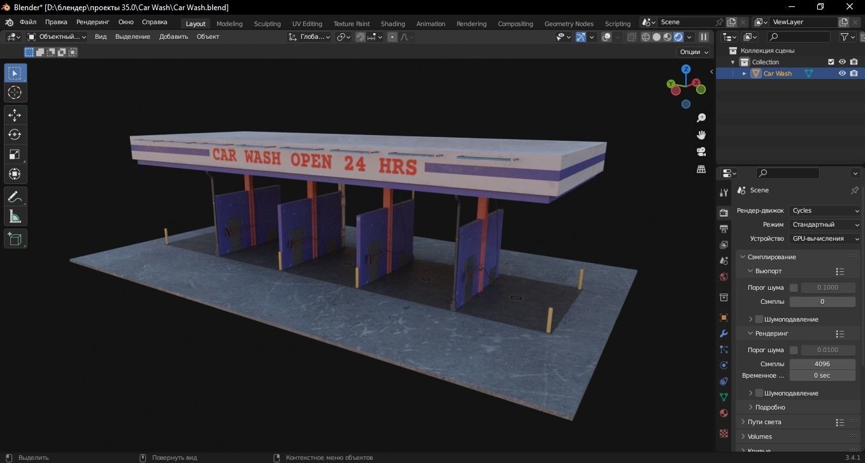Open the Tool properties tab
The width and height of the screenshot is (865, 463).
[724, 192]
